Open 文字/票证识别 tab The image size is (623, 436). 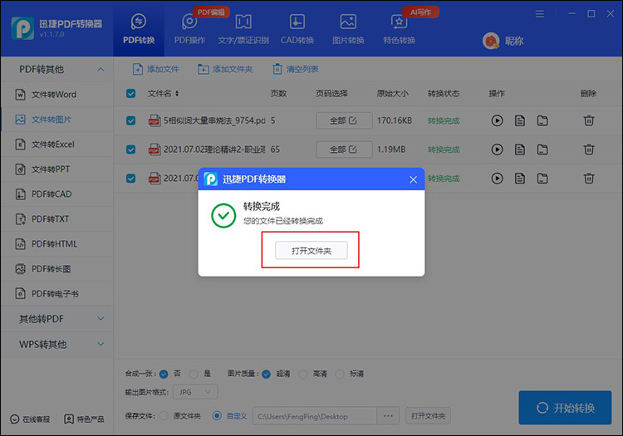pos(243,28)
